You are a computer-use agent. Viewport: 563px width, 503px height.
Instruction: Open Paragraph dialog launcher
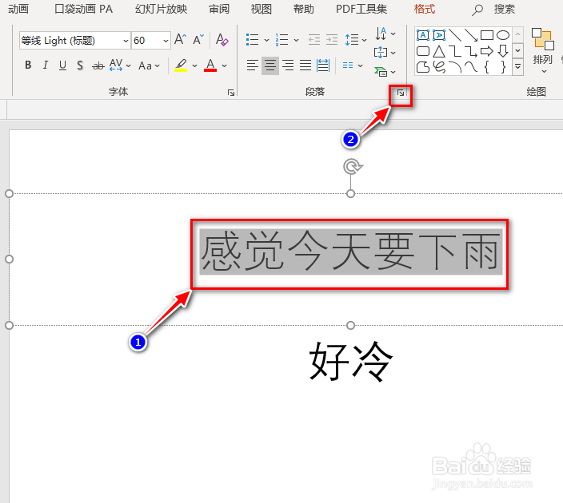pyautogui.click(x=401, y=93)
